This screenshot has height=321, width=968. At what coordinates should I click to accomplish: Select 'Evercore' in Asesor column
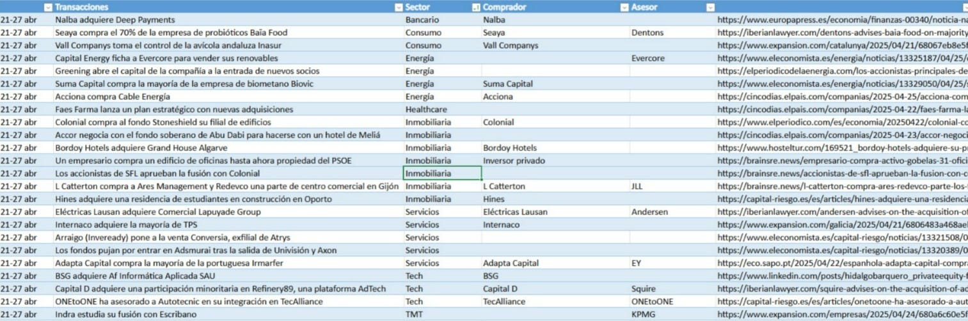672,58
